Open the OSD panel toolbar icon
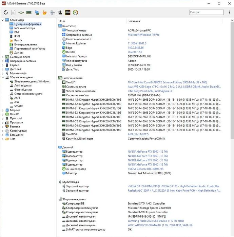The width and height of the screenshot is (234, 237). tap(67, 13)
